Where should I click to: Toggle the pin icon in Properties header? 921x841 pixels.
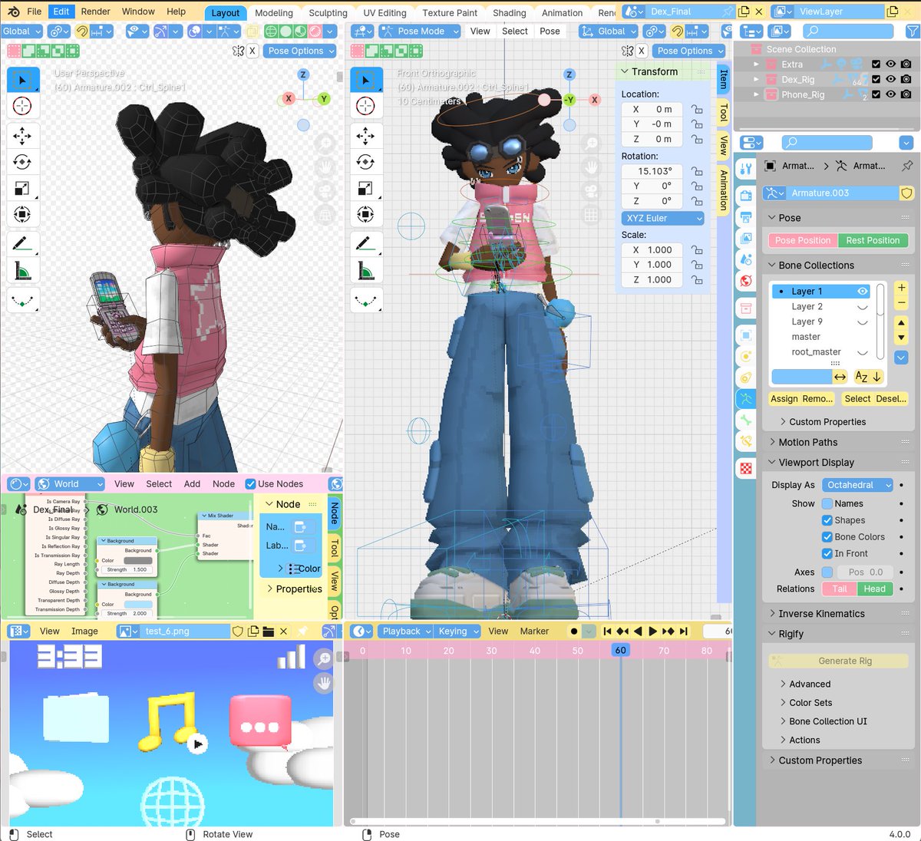[907, 166]
